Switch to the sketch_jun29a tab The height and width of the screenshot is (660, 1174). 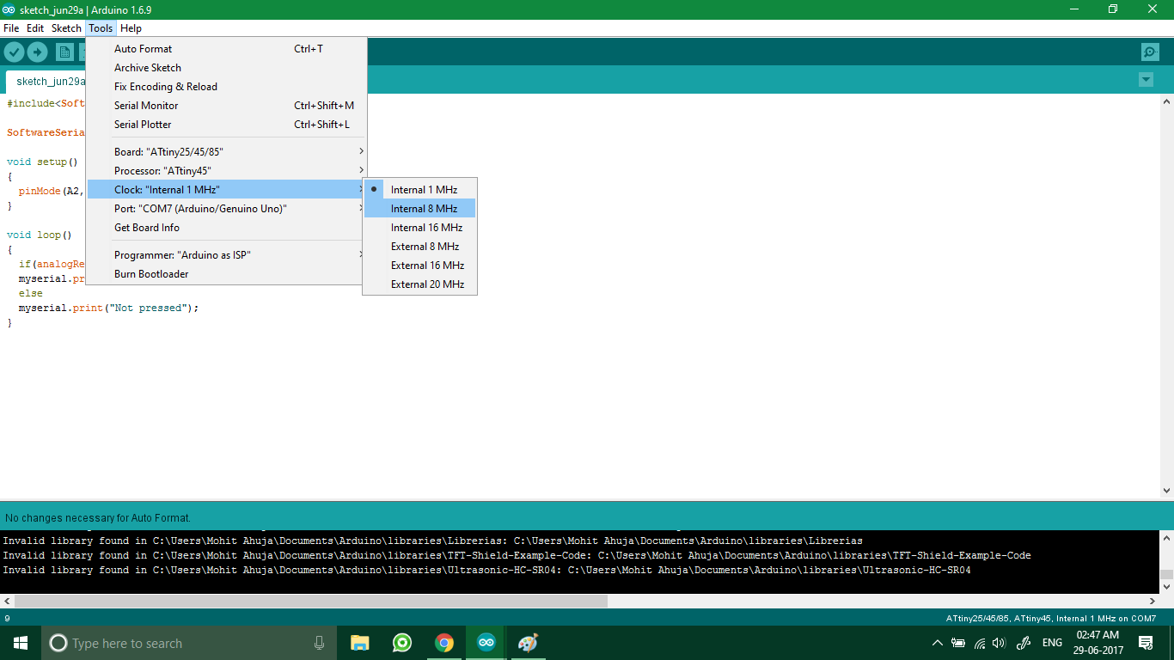click(x=46, y=82)
